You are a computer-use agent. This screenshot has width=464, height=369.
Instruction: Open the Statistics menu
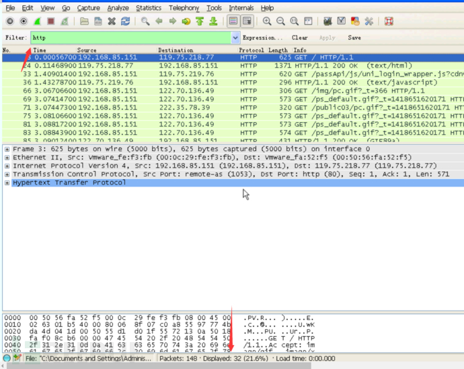point(149,8)
